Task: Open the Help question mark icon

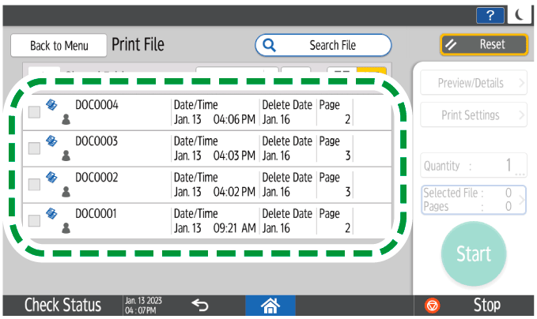Action: pyautogui.click(x=488, y=15)
